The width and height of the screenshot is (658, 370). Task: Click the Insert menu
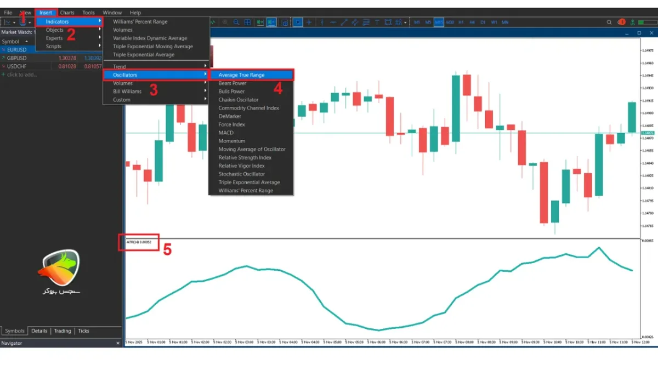(46, 13)
